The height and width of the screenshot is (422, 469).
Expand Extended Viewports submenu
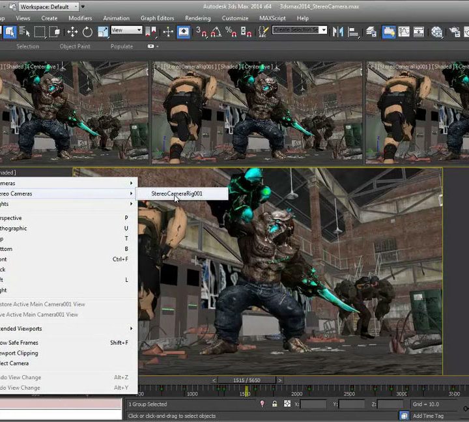(x=67, y=328)
